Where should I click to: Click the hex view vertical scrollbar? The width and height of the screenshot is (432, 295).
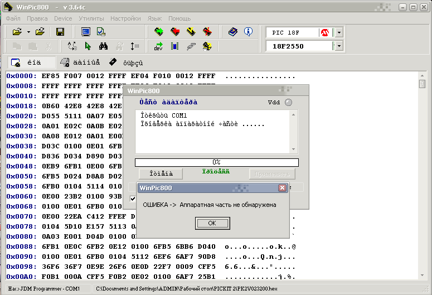423,167
